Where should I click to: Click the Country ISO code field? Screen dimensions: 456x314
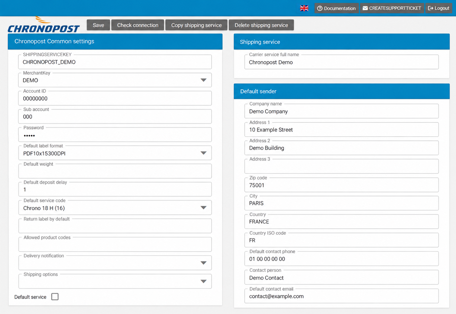pos(341,240)
